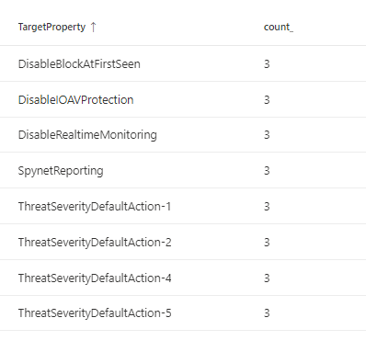This screenshot has height=352, width=366.
Task: Select the DisableBlockAtFirstSeen row
Action: pyautogui.click(x=183, y=63)
